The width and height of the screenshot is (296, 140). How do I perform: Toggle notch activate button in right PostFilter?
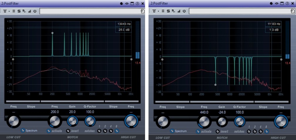point(198,131)
